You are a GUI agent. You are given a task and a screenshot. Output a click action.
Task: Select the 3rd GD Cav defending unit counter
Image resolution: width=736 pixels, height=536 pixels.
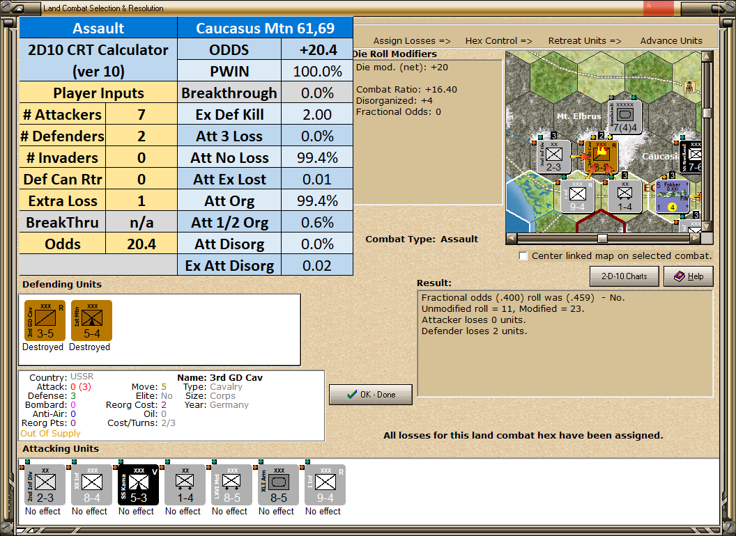(45, 320)
